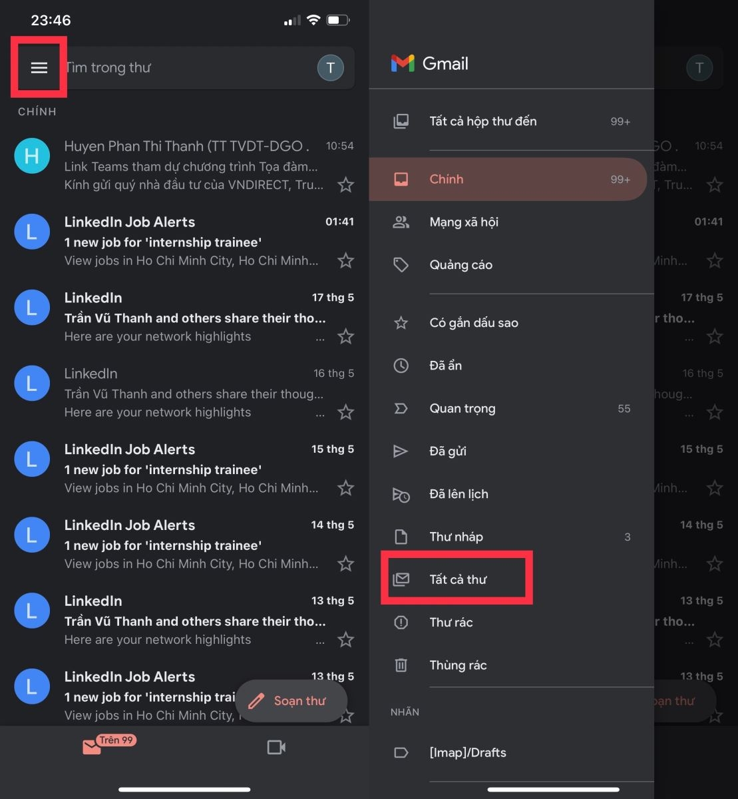This screenshot has height=799, width=738.
Task: Tap the dimmed account avatar behind the drawer
Action: coord(699,67)
